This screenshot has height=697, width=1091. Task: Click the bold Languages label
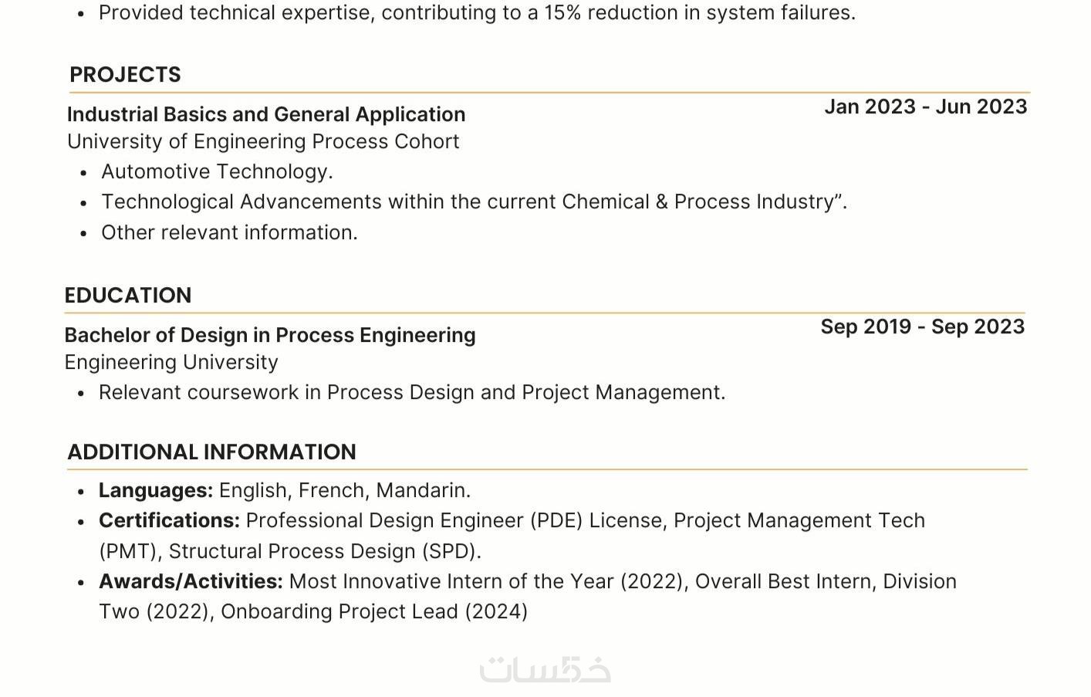156,490
